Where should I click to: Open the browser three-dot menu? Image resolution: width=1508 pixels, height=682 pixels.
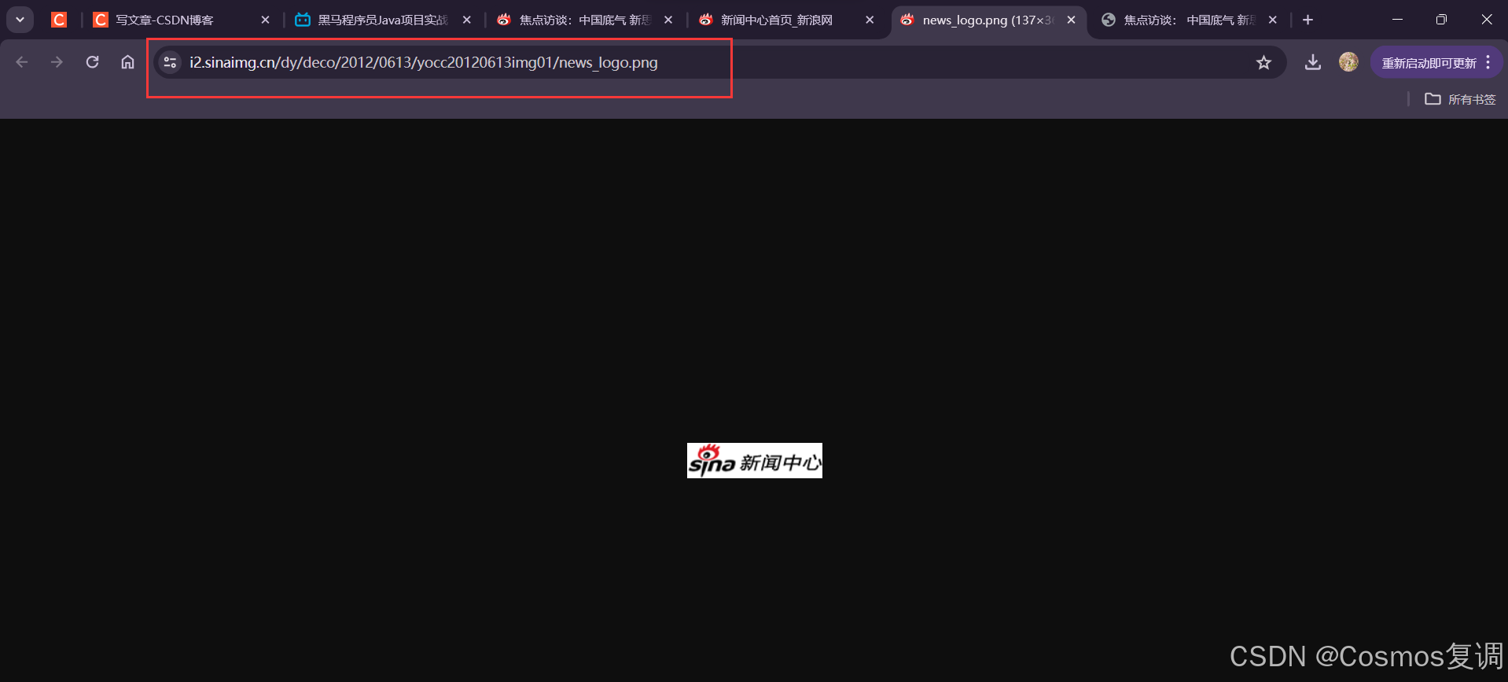pos(1488,62)
